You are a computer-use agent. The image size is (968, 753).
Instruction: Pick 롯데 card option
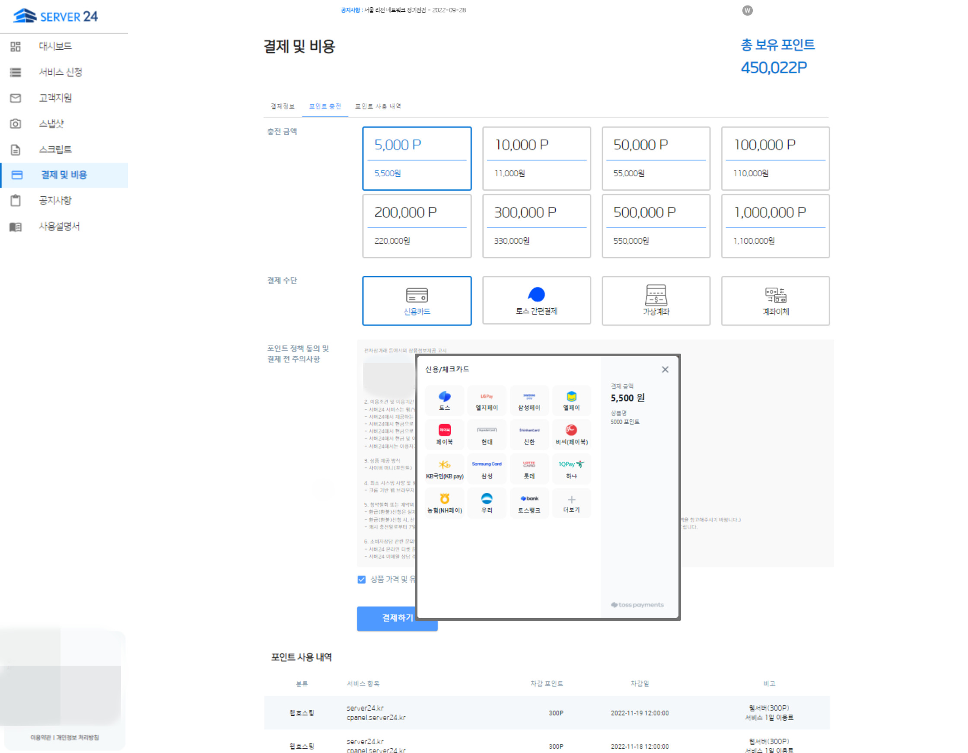(529, 469)
